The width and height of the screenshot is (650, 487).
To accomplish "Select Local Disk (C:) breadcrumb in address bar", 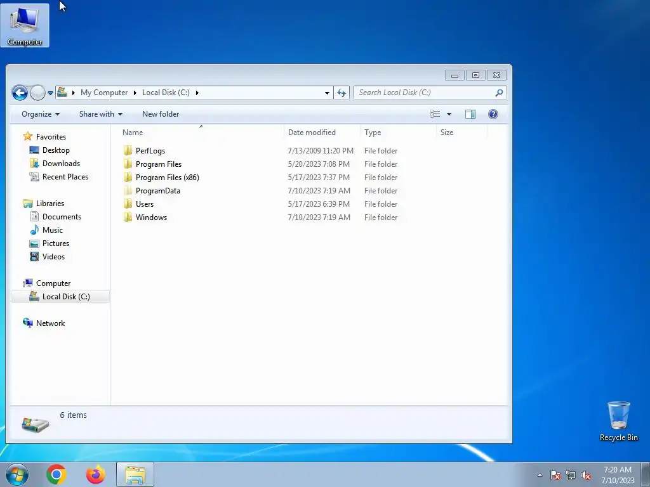I will tap(166, 93).
